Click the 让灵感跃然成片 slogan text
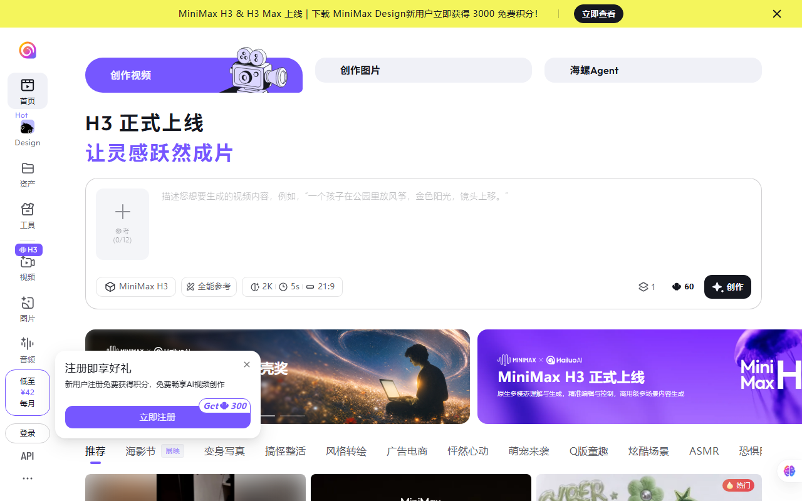This screenshot has width=802, height=501. pos(160,153)
